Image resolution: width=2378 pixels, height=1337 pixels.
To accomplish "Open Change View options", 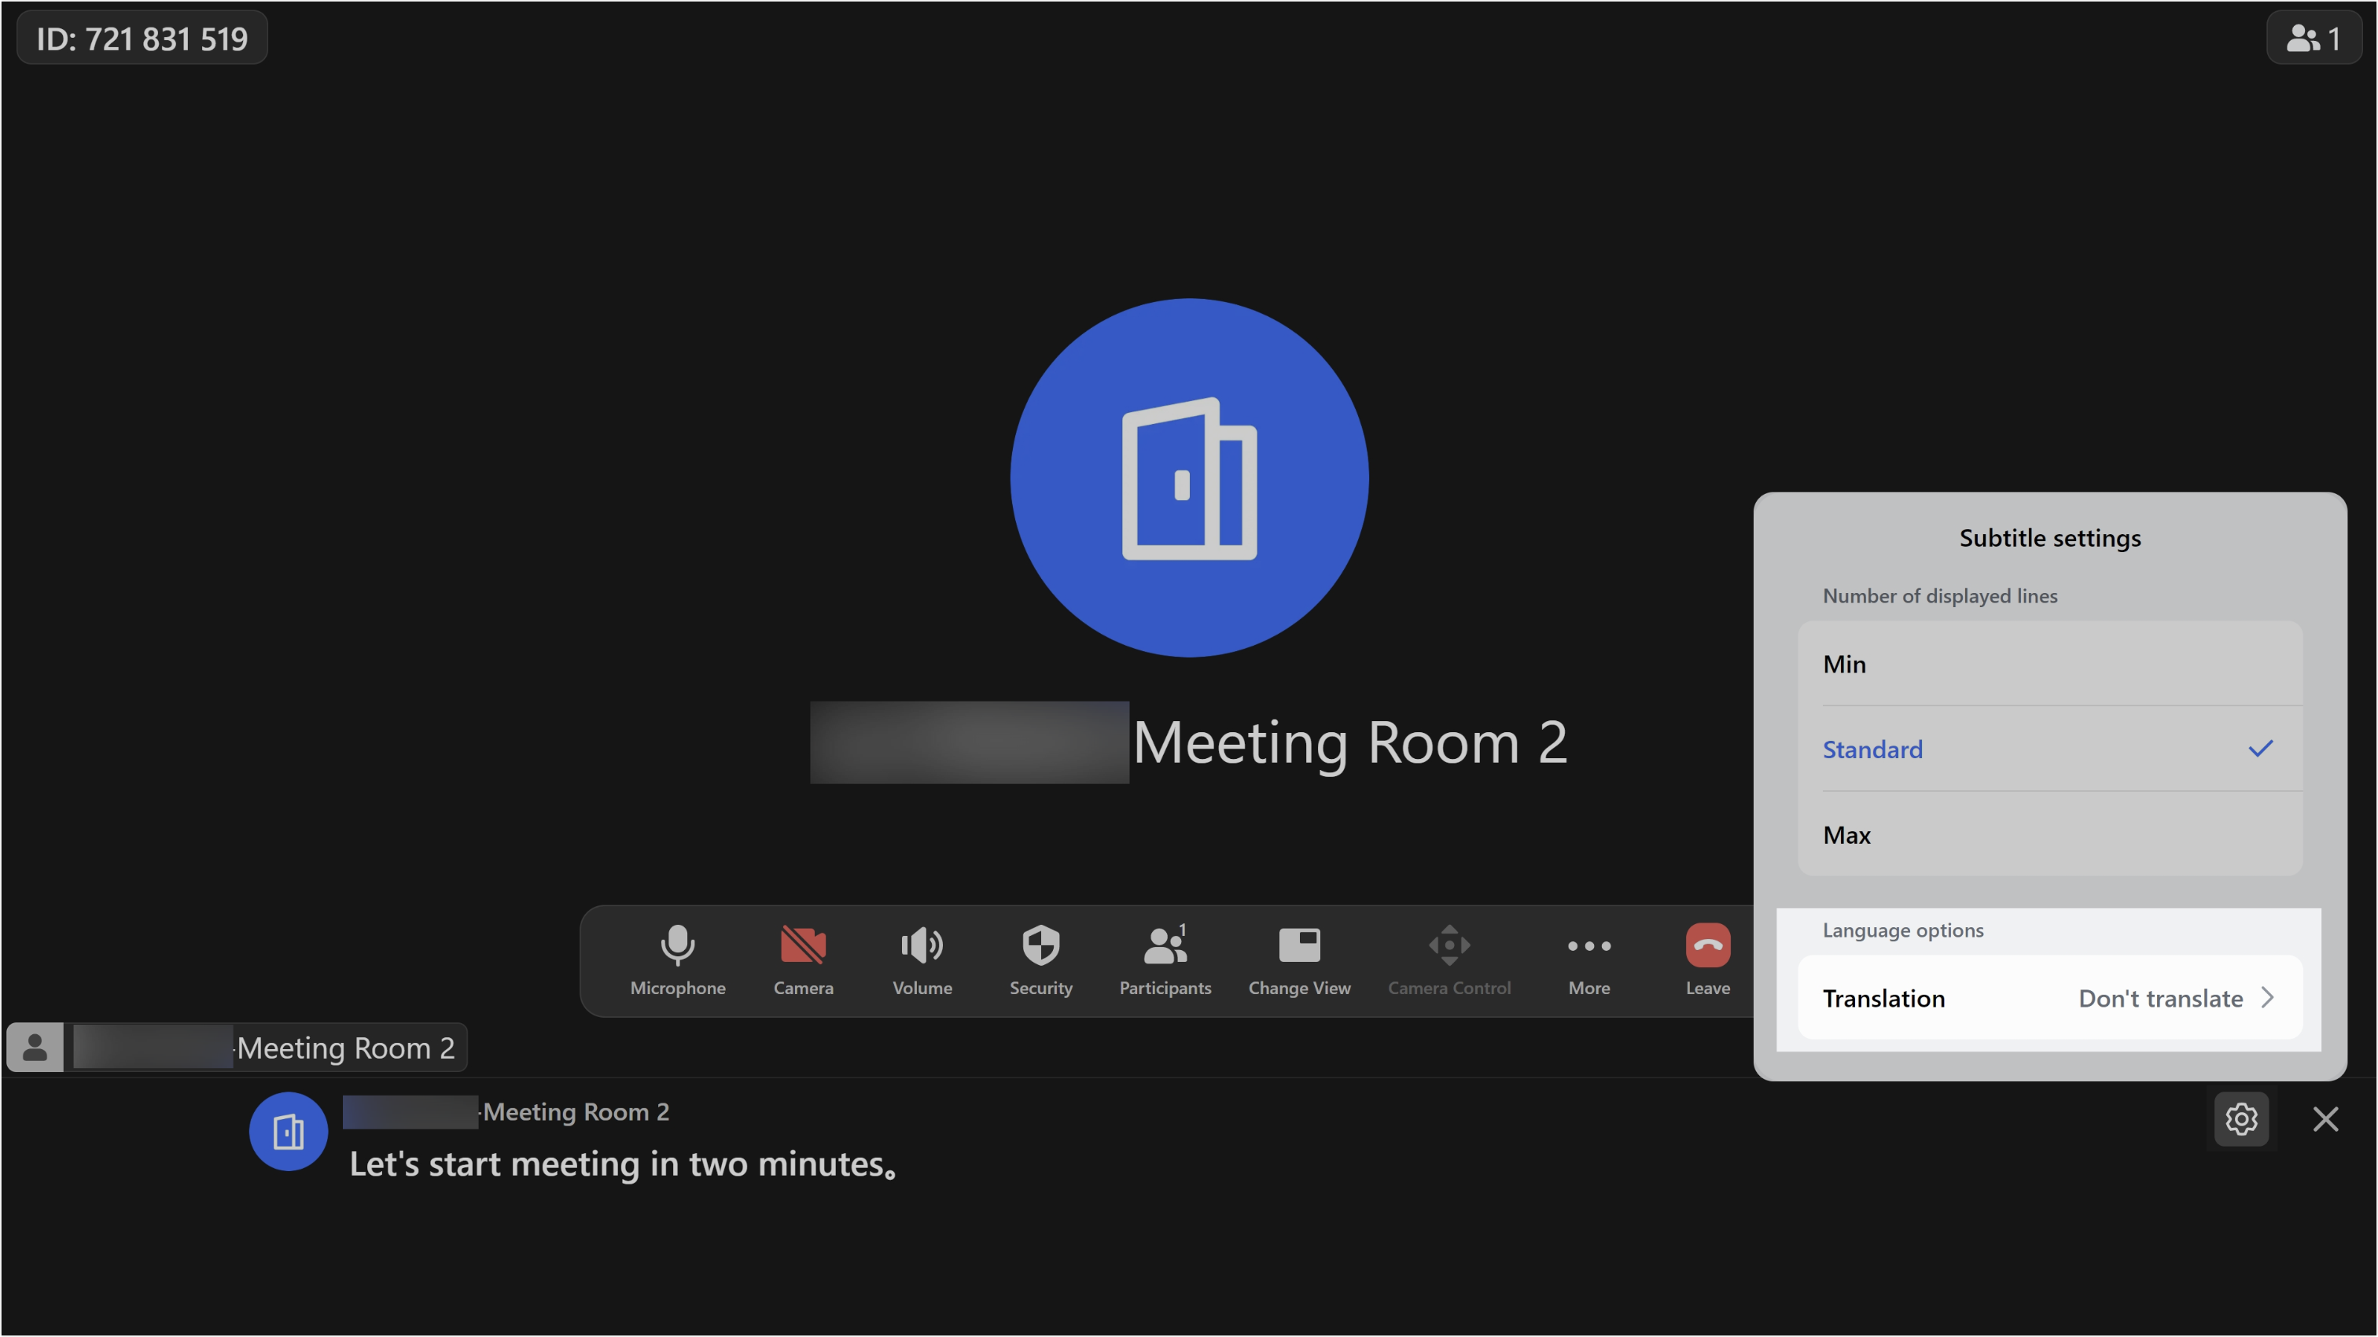I will tap(1299, 960).
